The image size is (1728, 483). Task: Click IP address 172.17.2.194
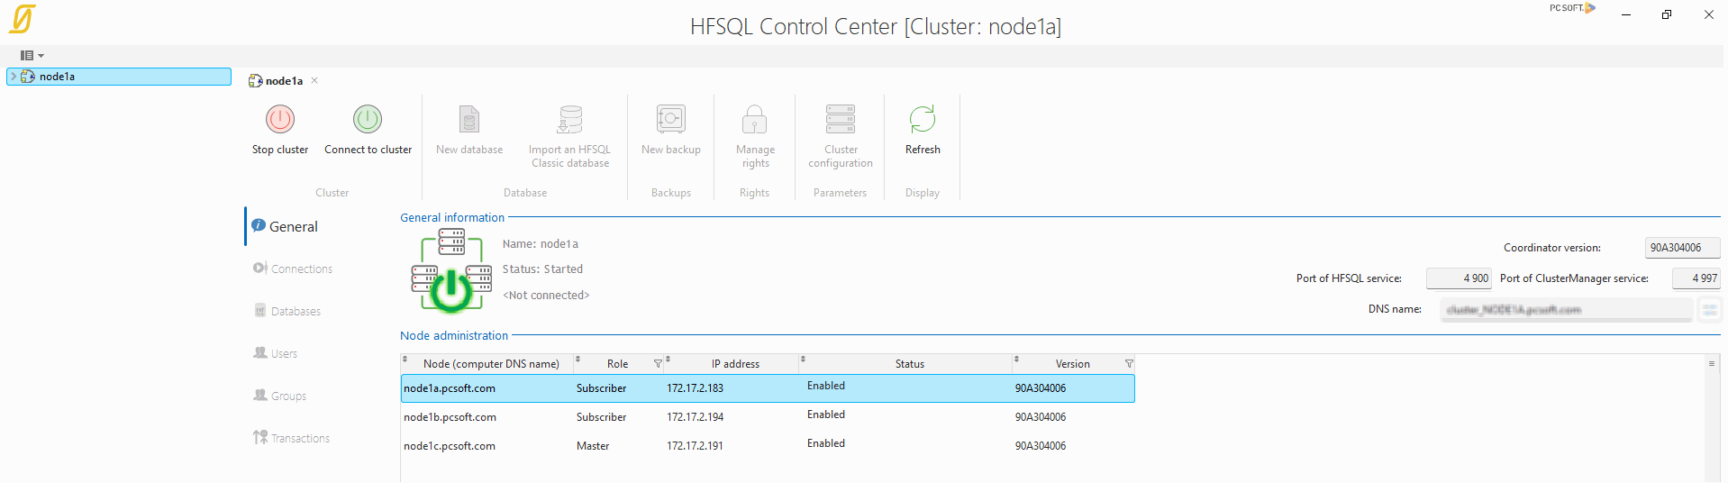pyautogui.click(x=695, y=417)
